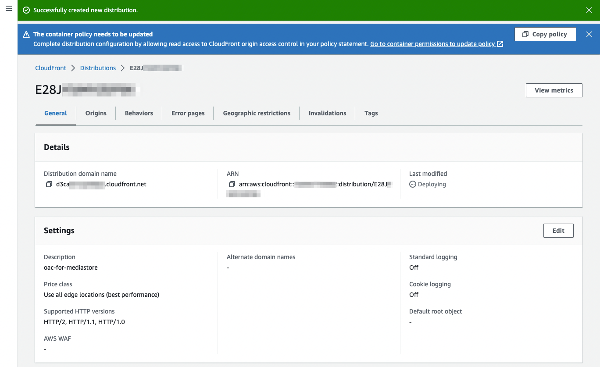Click the Details section header

click(57, 147)
